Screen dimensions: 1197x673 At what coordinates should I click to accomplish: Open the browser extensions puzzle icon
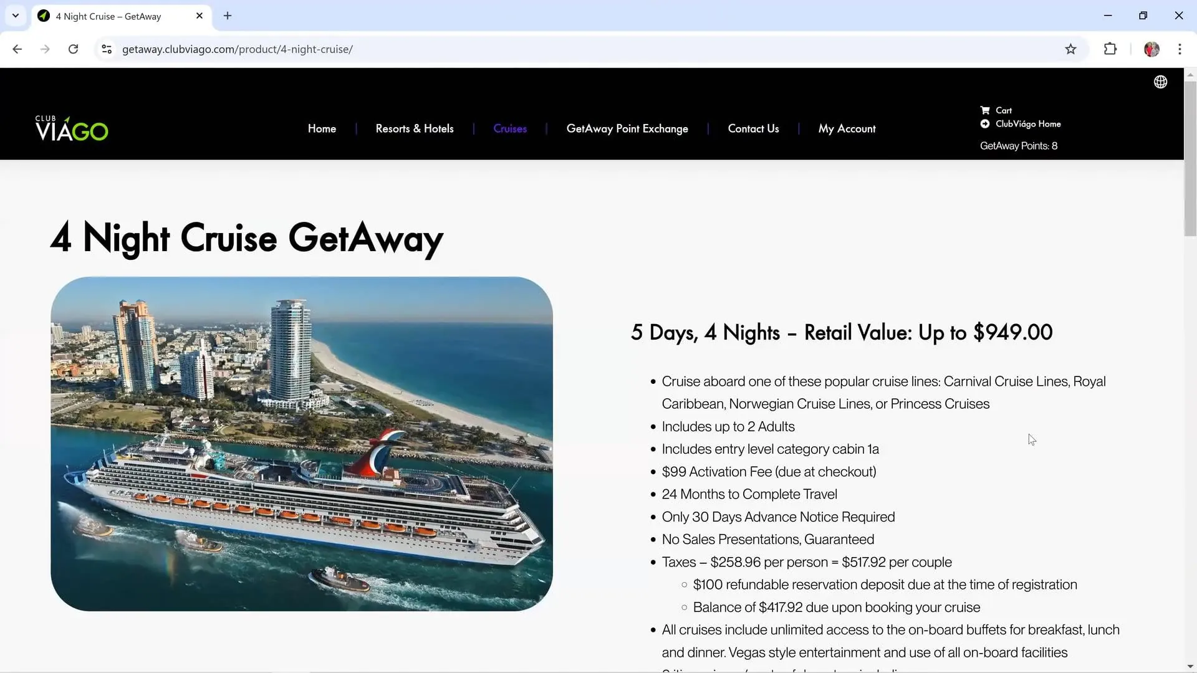coord(1110,49)
